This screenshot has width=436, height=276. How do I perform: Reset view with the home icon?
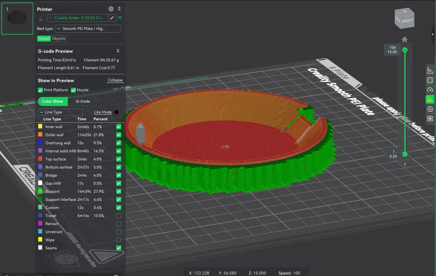405,39
